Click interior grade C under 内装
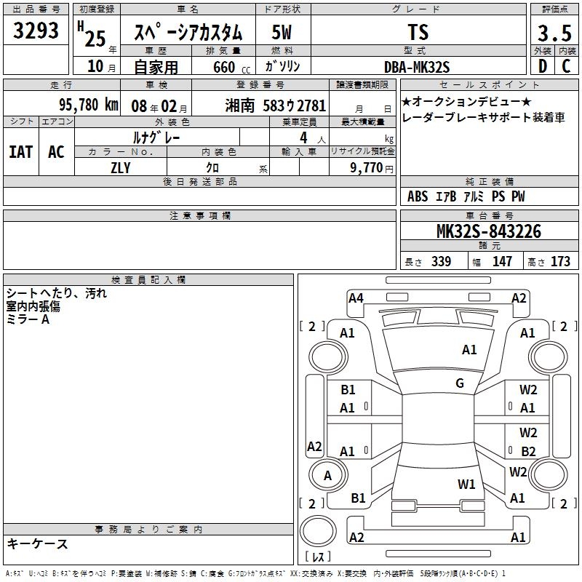Viewport: 582px width, 582px height. pos(567,66)
